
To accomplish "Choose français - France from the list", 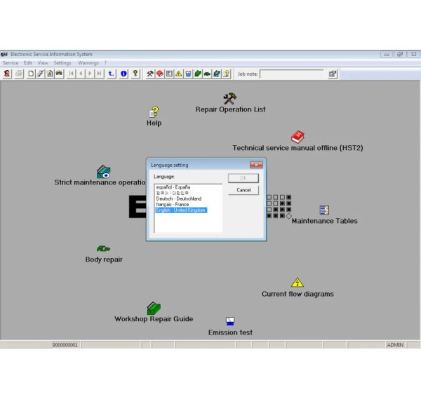I will click(172, 204).
